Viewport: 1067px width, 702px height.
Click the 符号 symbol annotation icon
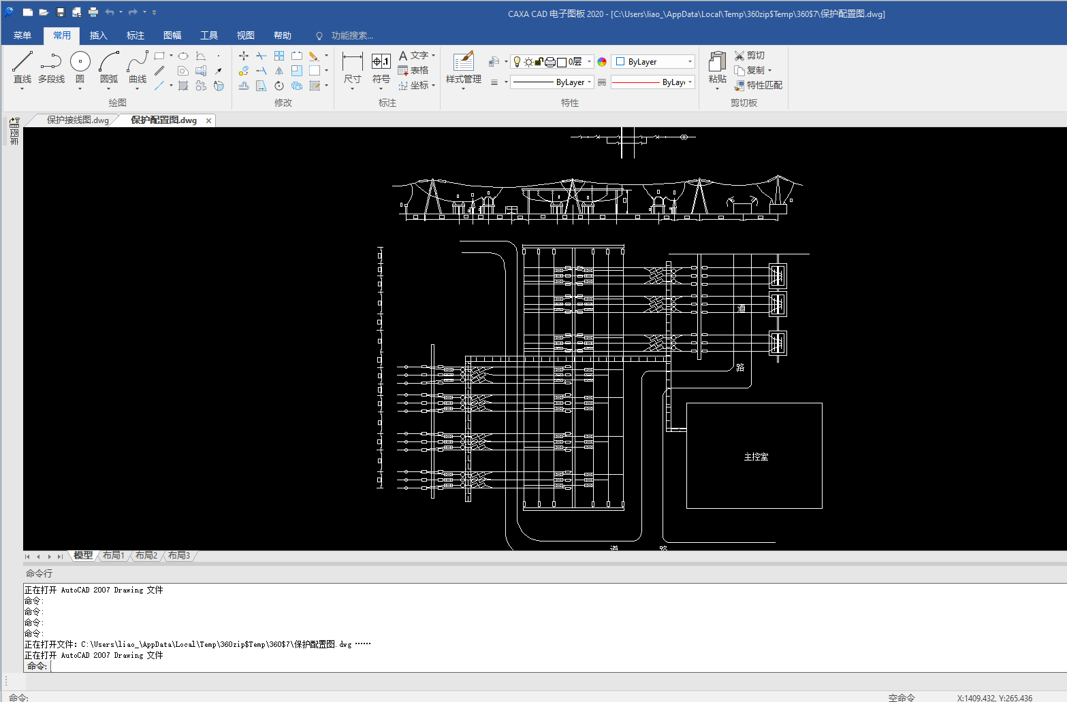(x=381, y=67)
